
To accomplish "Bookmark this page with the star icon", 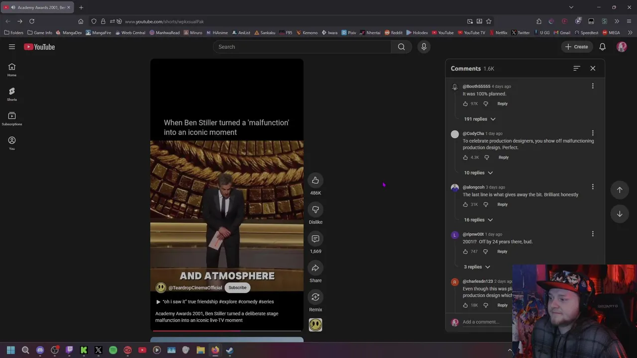I will pyautogui.click(x=489, y=21).
